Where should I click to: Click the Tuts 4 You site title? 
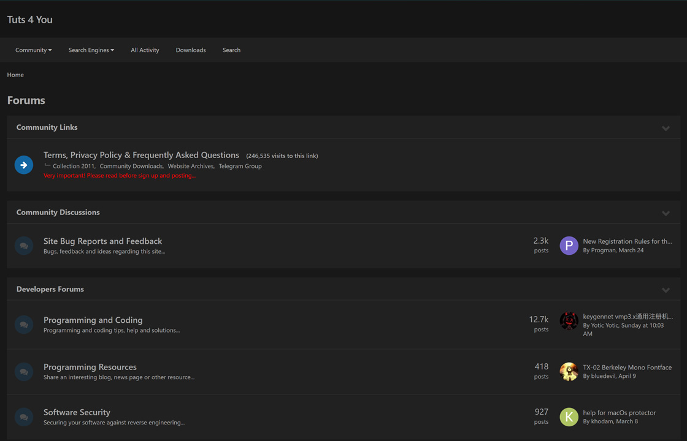point(30,20)
